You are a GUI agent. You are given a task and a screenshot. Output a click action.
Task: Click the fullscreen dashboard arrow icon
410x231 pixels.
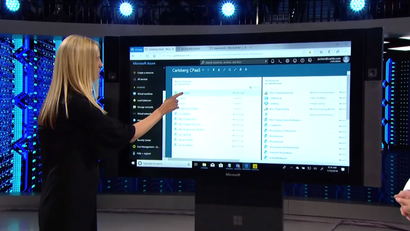235,70
